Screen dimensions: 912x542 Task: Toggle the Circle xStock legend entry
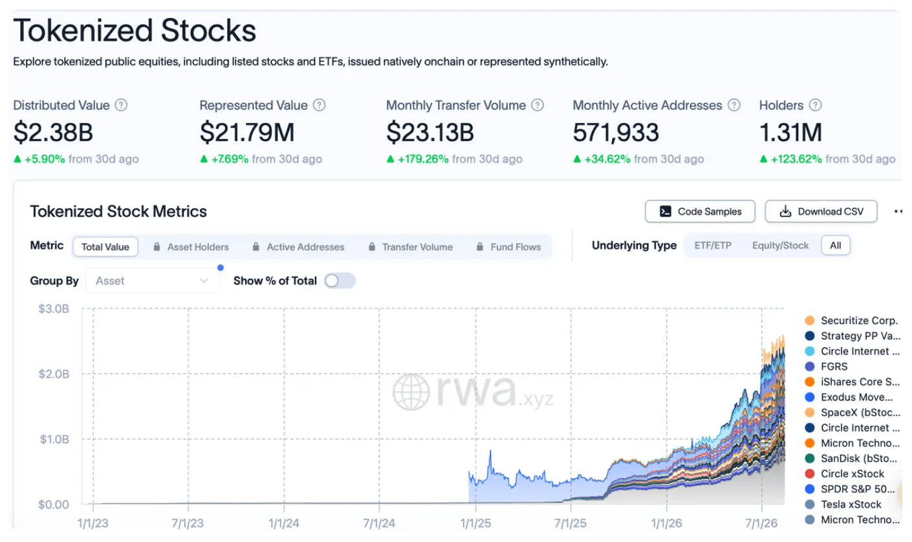click(x=845, y=474)
